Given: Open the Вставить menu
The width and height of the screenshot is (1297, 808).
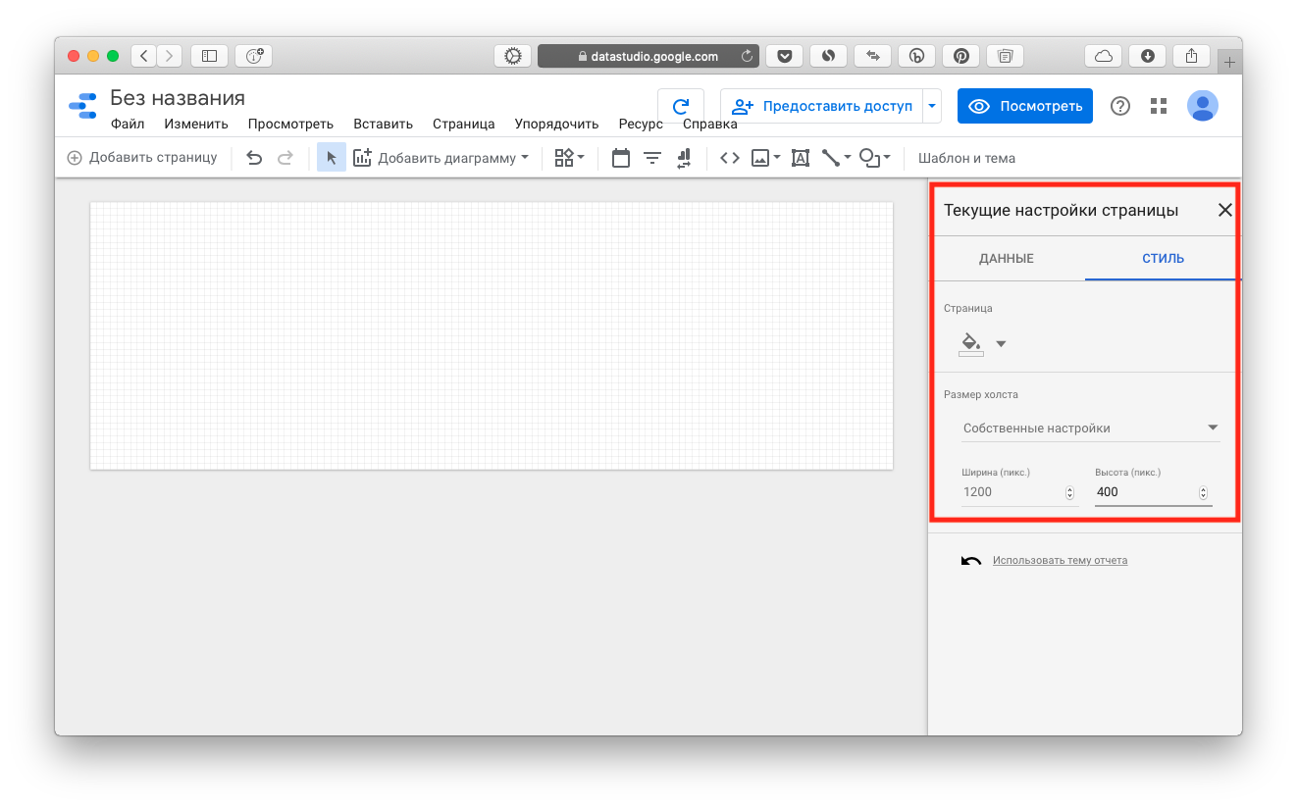Looking at the screenshot, I should click(384, 125).
